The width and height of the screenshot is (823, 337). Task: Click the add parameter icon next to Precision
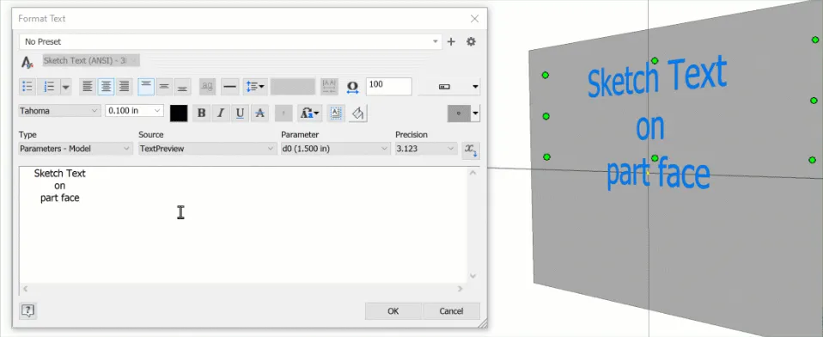pos(470,150)
